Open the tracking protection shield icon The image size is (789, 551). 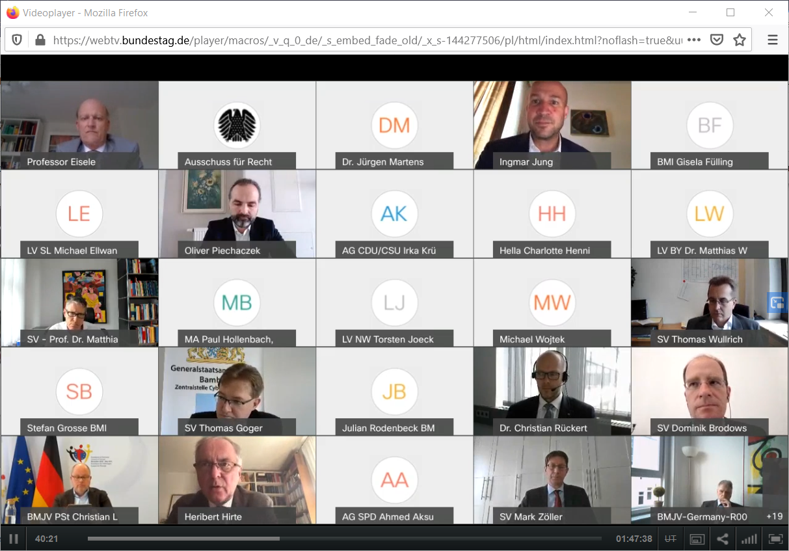pos(17,40)
